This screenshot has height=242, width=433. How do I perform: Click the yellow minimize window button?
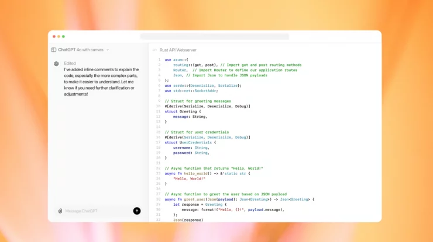[59, 36]
